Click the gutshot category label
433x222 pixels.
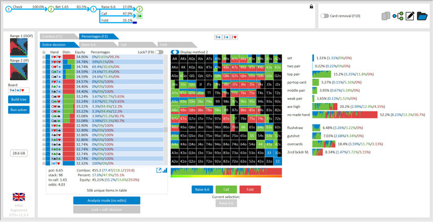pyautogui.click(x=293, y=136)
